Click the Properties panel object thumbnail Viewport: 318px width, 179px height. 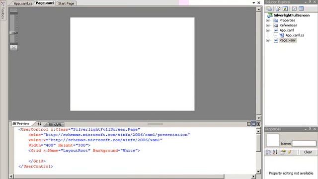coord(273,140)
